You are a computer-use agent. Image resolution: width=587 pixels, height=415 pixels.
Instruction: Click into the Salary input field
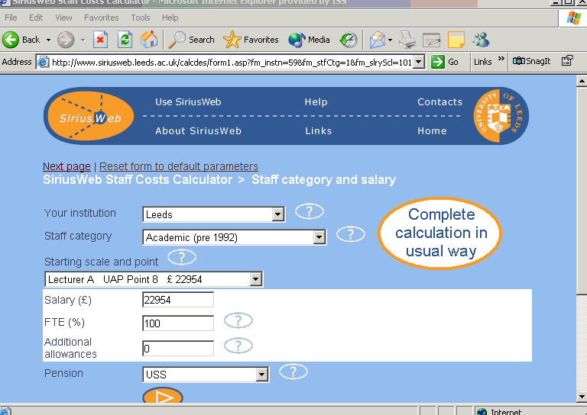click(x=178, y=301)
